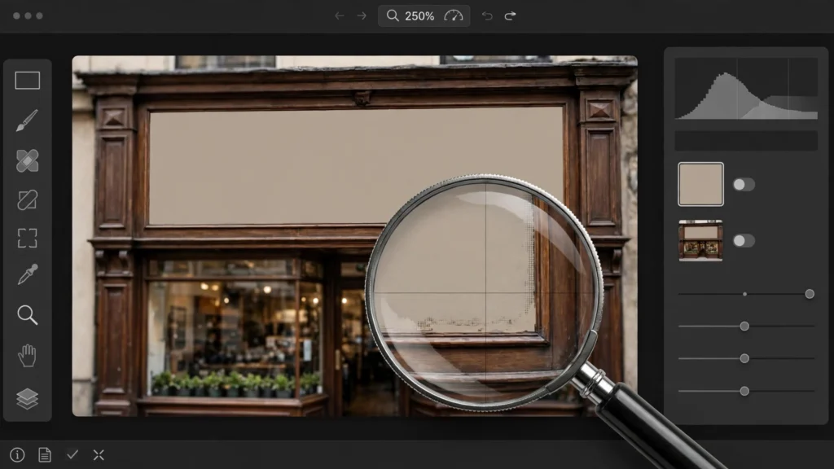Open the layers stack panel

[27, 398]
